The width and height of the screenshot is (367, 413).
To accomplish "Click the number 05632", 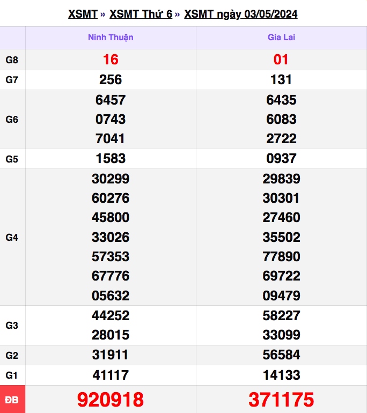I will [x=111, y=296].
